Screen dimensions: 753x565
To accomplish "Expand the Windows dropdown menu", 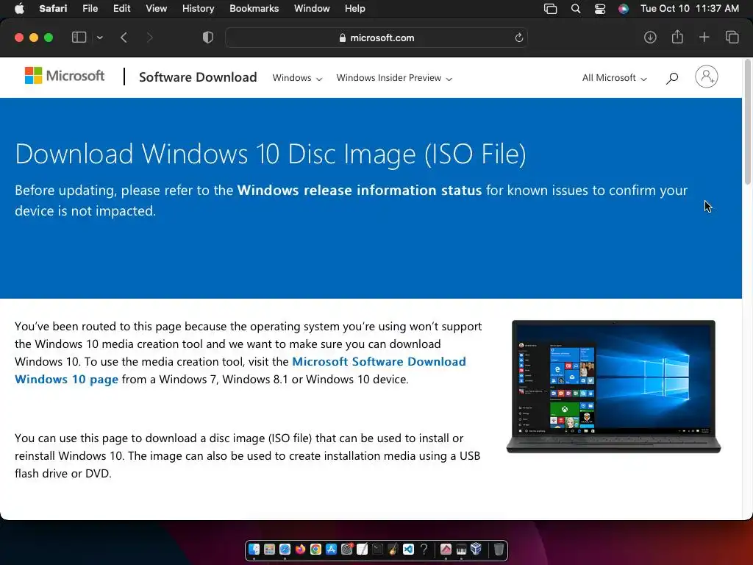I will (x=297, y=78).
